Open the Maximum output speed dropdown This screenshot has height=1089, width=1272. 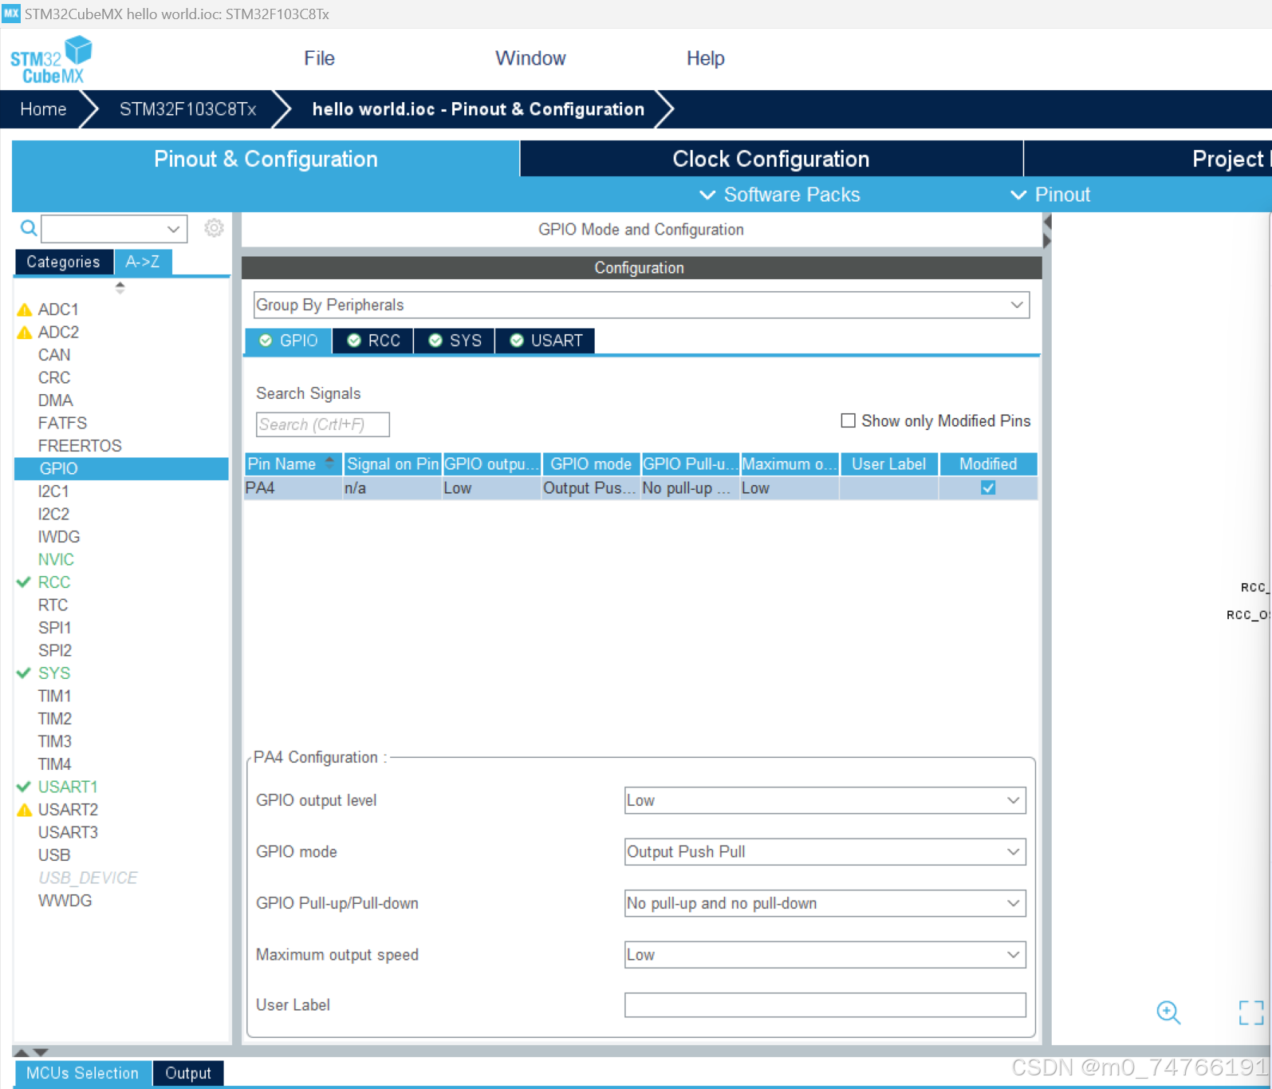825,955
